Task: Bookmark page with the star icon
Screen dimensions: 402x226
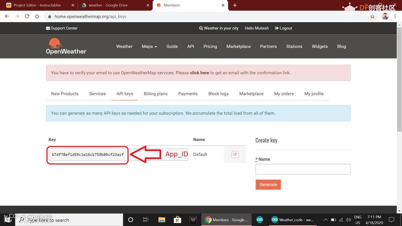Action: (372, 16)
